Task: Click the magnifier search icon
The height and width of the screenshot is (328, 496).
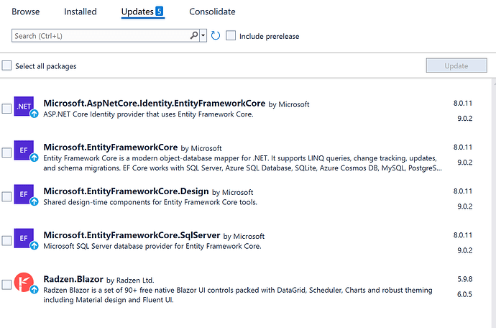Action: [194, 35]
